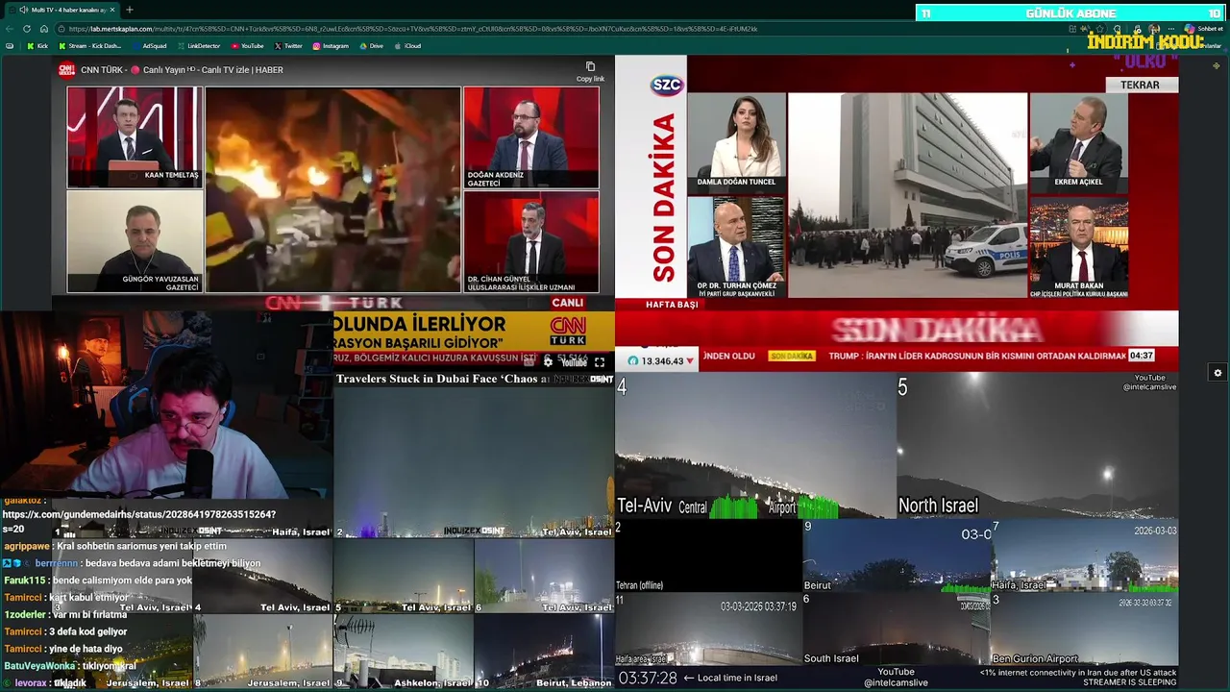
Task: Go to browser home page icon
Action: [44, 29]
